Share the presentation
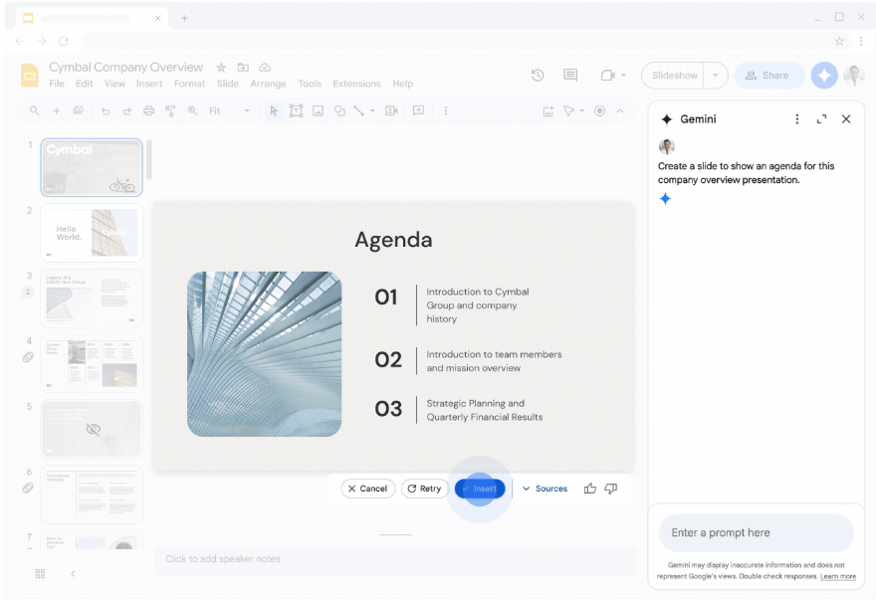Screen dimensions: 876x601 768,75
